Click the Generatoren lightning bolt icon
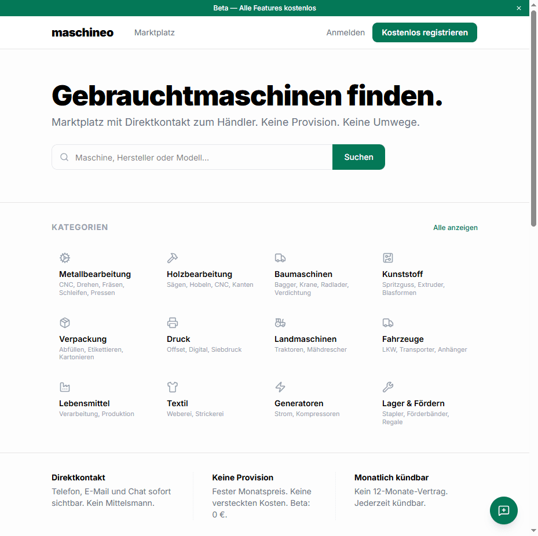Viewport: 538px width, 536px height. click(x=280, y=387)
